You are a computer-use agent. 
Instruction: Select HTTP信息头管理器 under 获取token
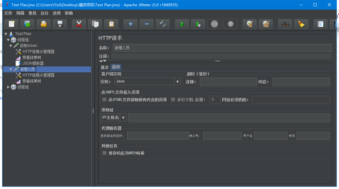[38, 52]
